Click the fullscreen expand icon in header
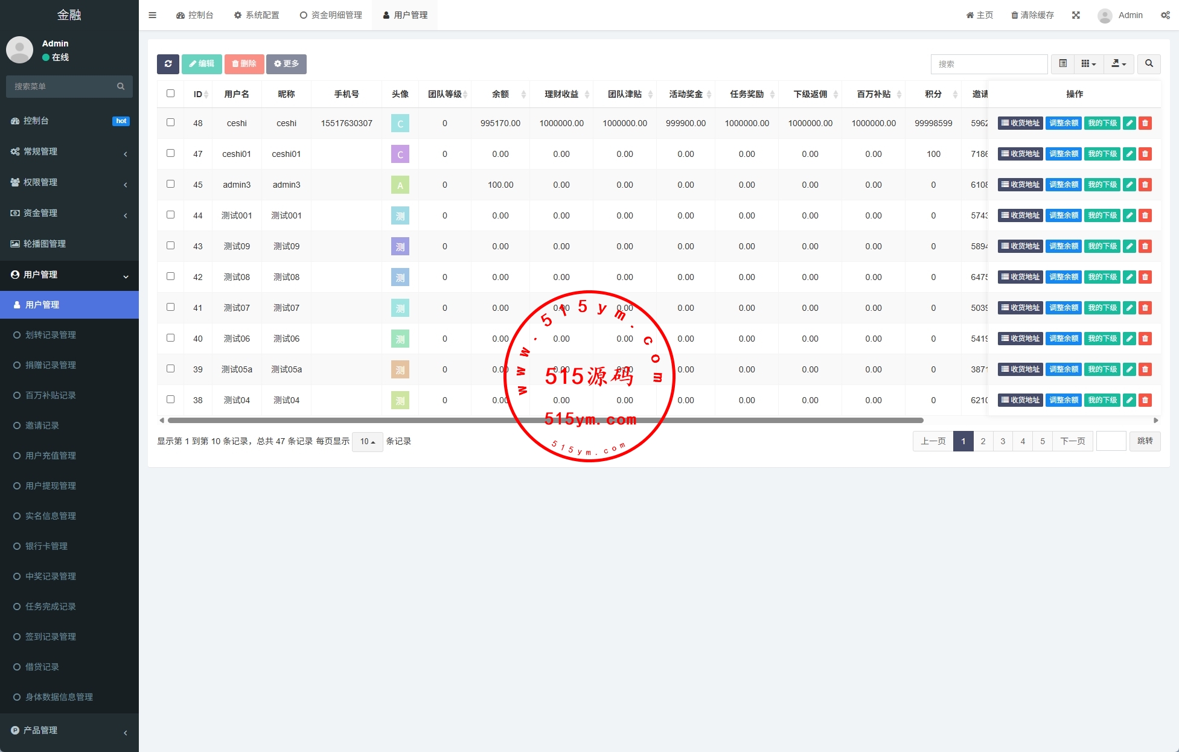1179x752 pixels. [x=1076, y=15]
